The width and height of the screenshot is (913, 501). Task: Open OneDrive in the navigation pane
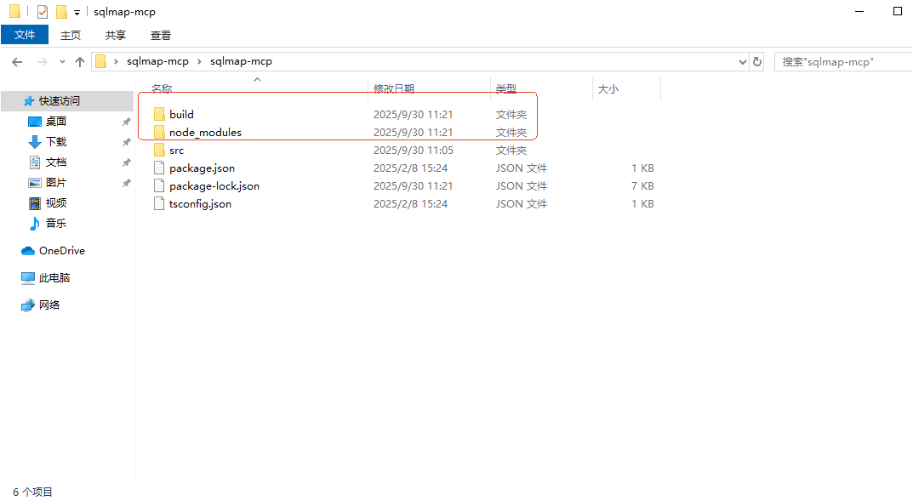[x=61, y=251]
